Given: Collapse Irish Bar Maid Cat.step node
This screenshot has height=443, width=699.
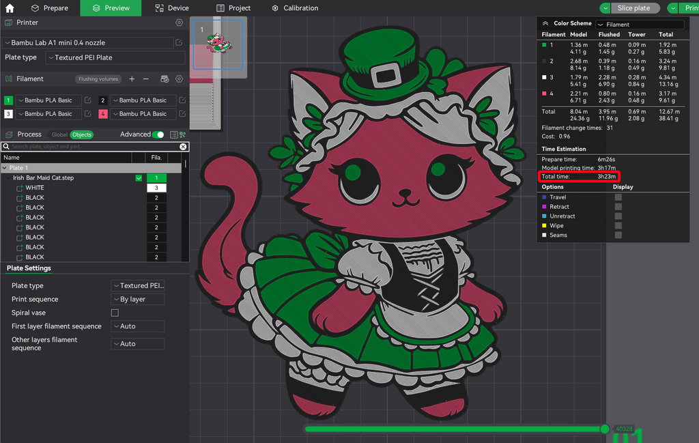Looking at the screenshot, I should click(x=8, y=178).
